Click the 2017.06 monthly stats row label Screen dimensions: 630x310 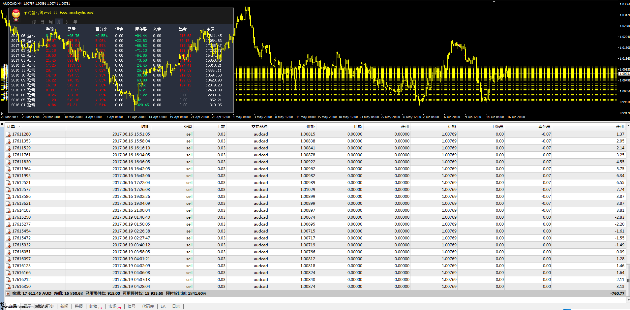coord(23,36)
